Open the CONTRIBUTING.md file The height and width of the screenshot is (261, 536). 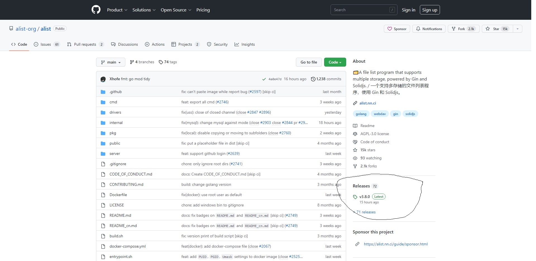click(x=126, y=184)
